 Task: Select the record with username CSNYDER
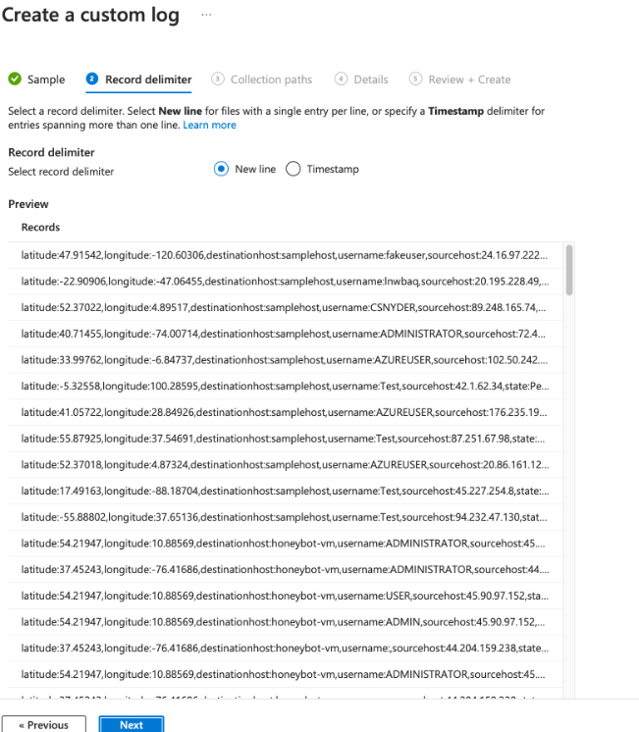(285, 306)
